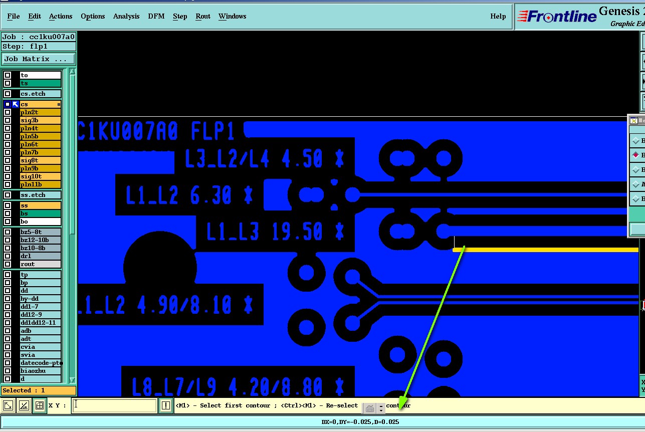645x432 pixels.
Task: Click the exclamation mark button
Action: [x=166, y=405]
